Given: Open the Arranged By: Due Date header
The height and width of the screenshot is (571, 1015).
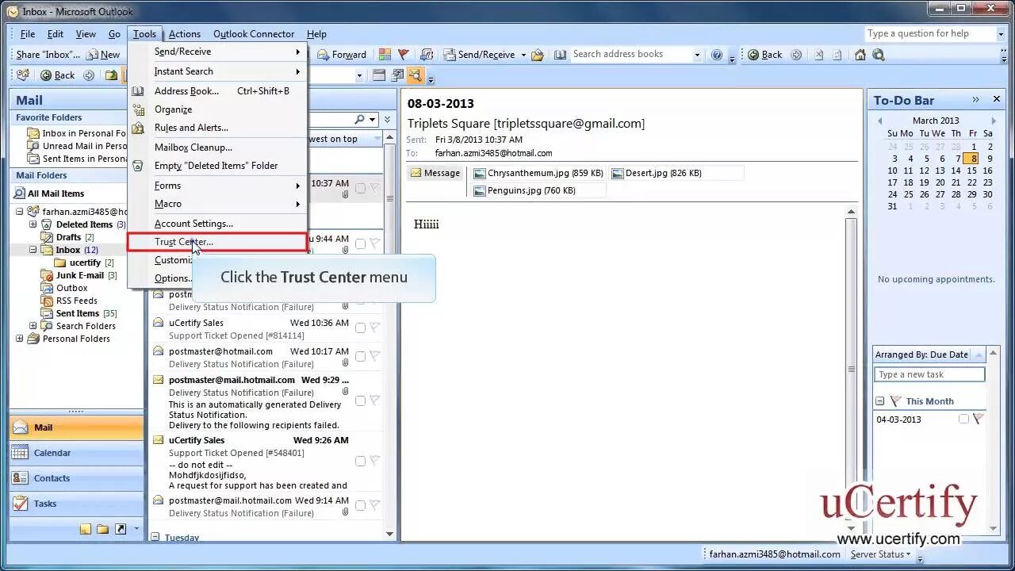Looking at the screenshot, I should click(929, 354).
